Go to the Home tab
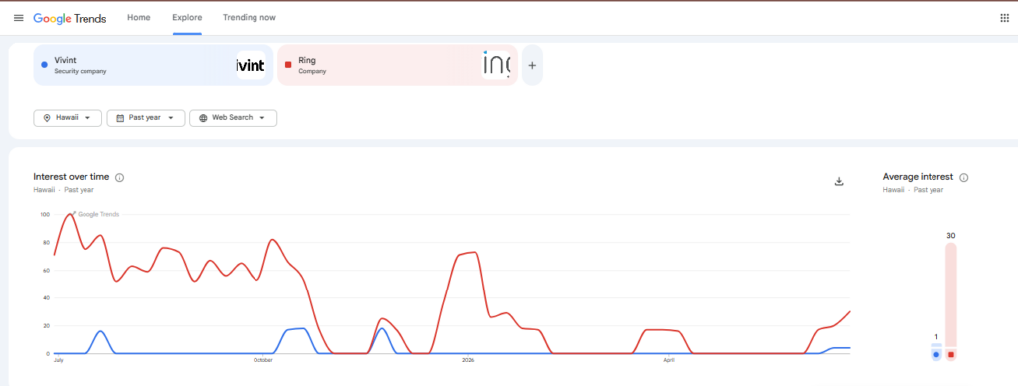This screenshot has height=386, width=1018. [139, 18]
